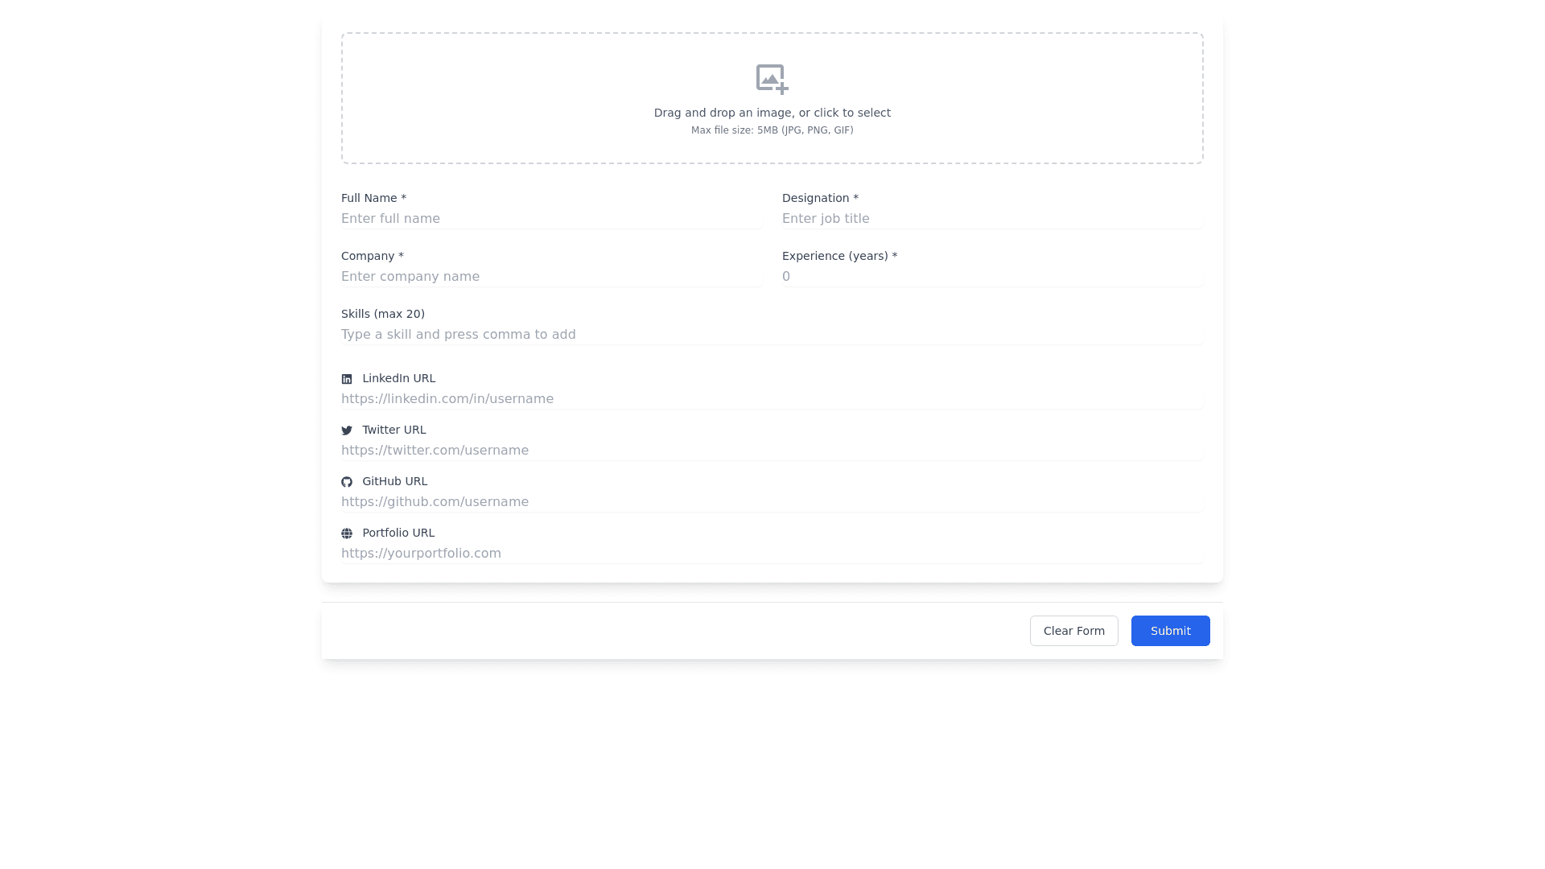
Task: Submit the form with Submit button
Action: click(1170, 631)
